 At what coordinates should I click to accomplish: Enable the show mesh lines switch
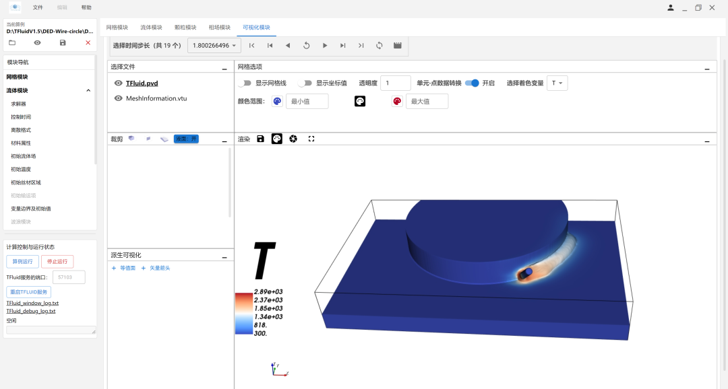point(245,83)
